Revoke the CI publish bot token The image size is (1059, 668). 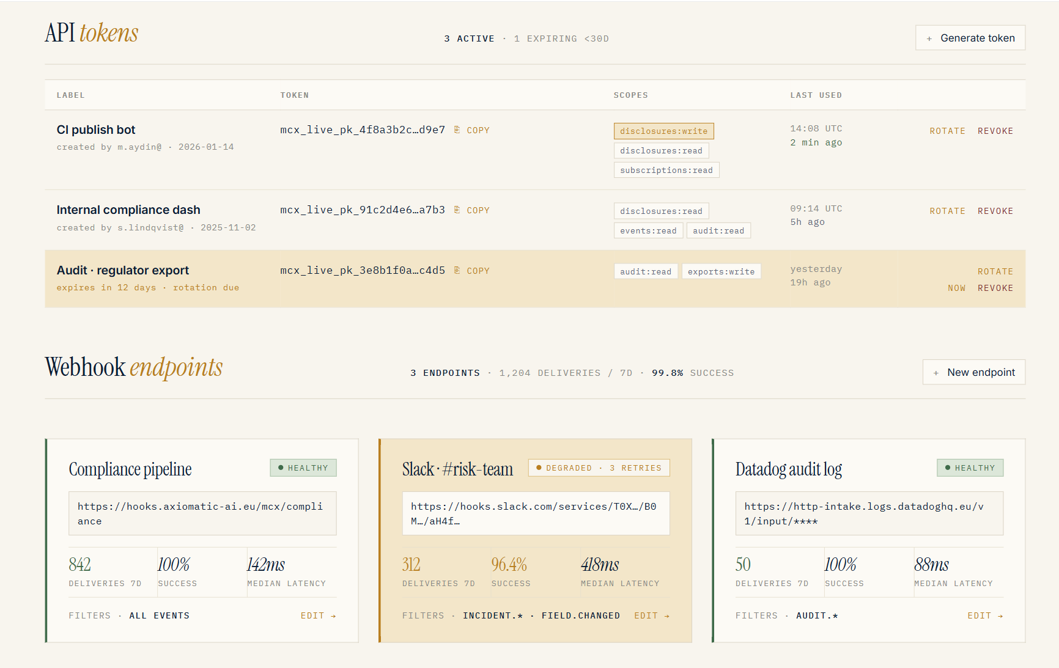click(x=995, y=131)
